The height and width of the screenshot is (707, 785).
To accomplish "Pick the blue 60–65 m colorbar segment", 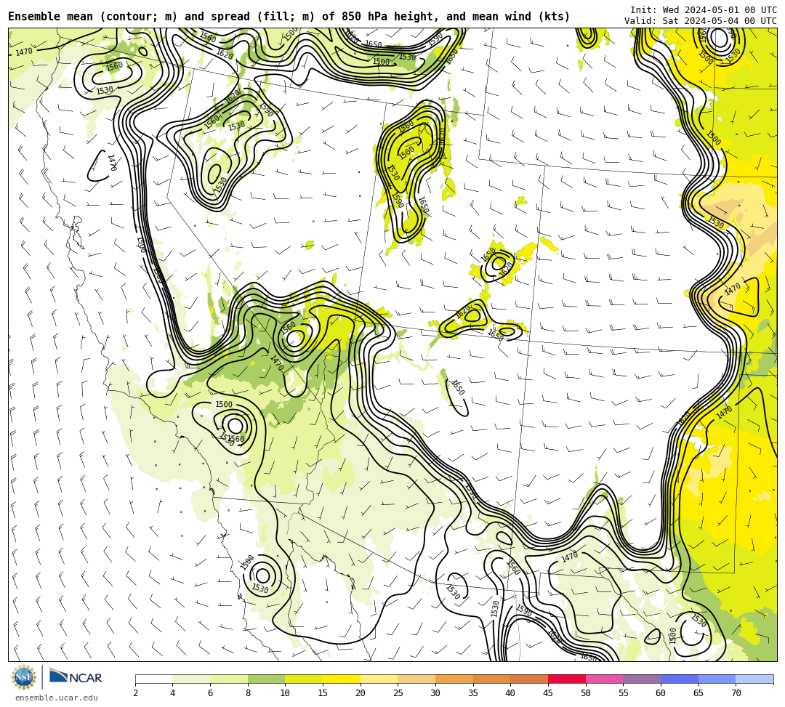I will [680, 679].
